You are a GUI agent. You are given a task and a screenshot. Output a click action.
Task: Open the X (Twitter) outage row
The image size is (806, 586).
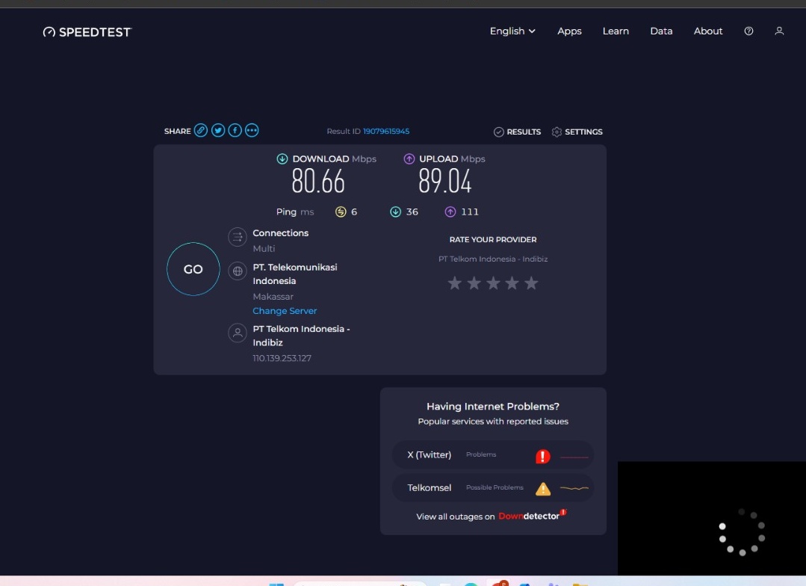[x=493, y=454]
